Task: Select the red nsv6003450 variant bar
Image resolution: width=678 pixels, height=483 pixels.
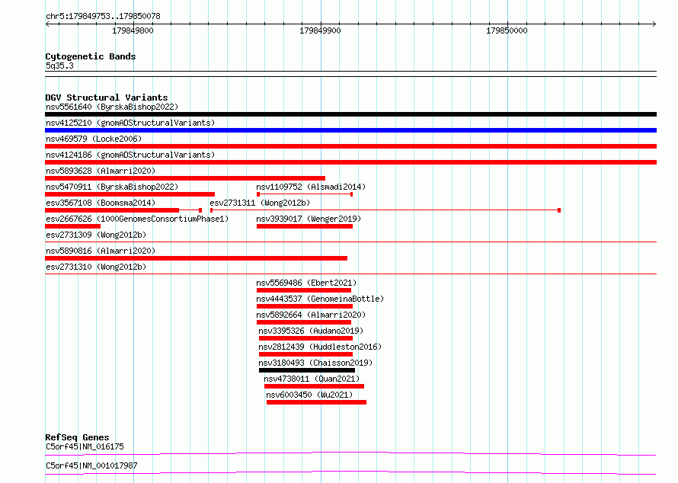Action: (x=316, y=402)
